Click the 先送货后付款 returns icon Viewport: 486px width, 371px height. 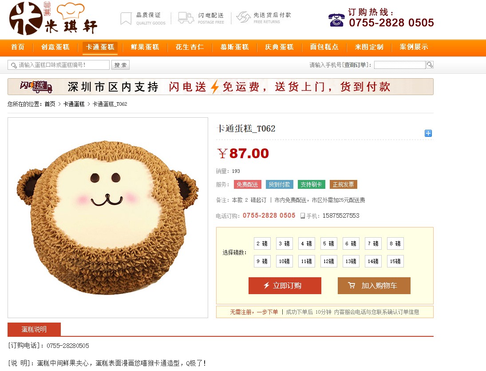coord(243,17)
